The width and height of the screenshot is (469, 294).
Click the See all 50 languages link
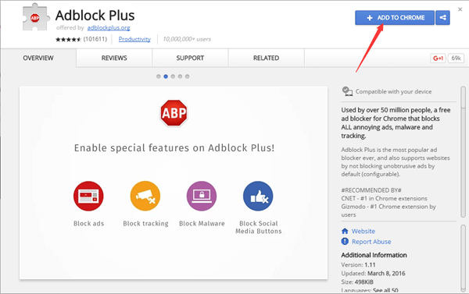pyautogui.click(x=385, y=290)
